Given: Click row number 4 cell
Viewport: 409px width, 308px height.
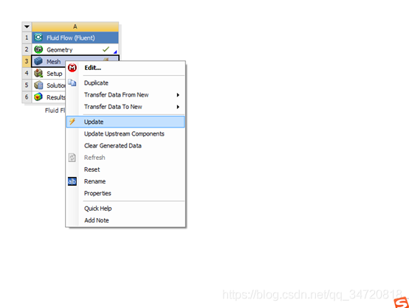Looking at the screenshot, I should click(27, 73).
